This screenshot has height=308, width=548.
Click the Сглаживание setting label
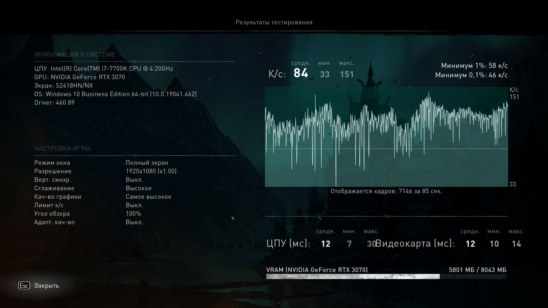coord(54,188)
